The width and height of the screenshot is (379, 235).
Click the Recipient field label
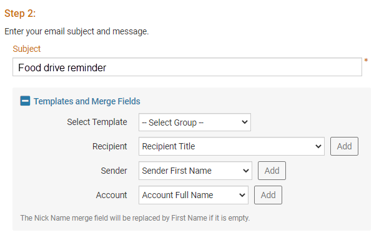pyautogui.click(x=109, y=146)
